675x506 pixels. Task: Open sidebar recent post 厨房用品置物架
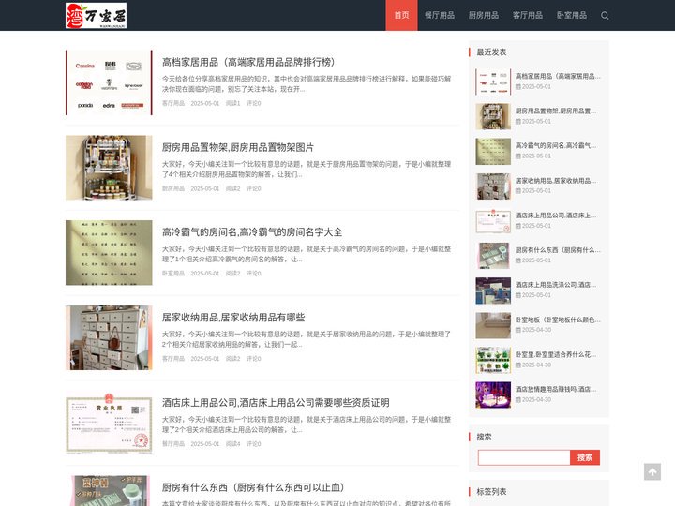(555, 111)
